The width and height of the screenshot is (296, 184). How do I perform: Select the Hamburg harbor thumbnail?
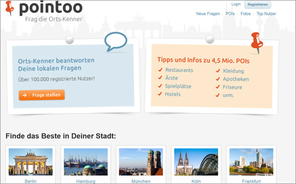point(86,162)
